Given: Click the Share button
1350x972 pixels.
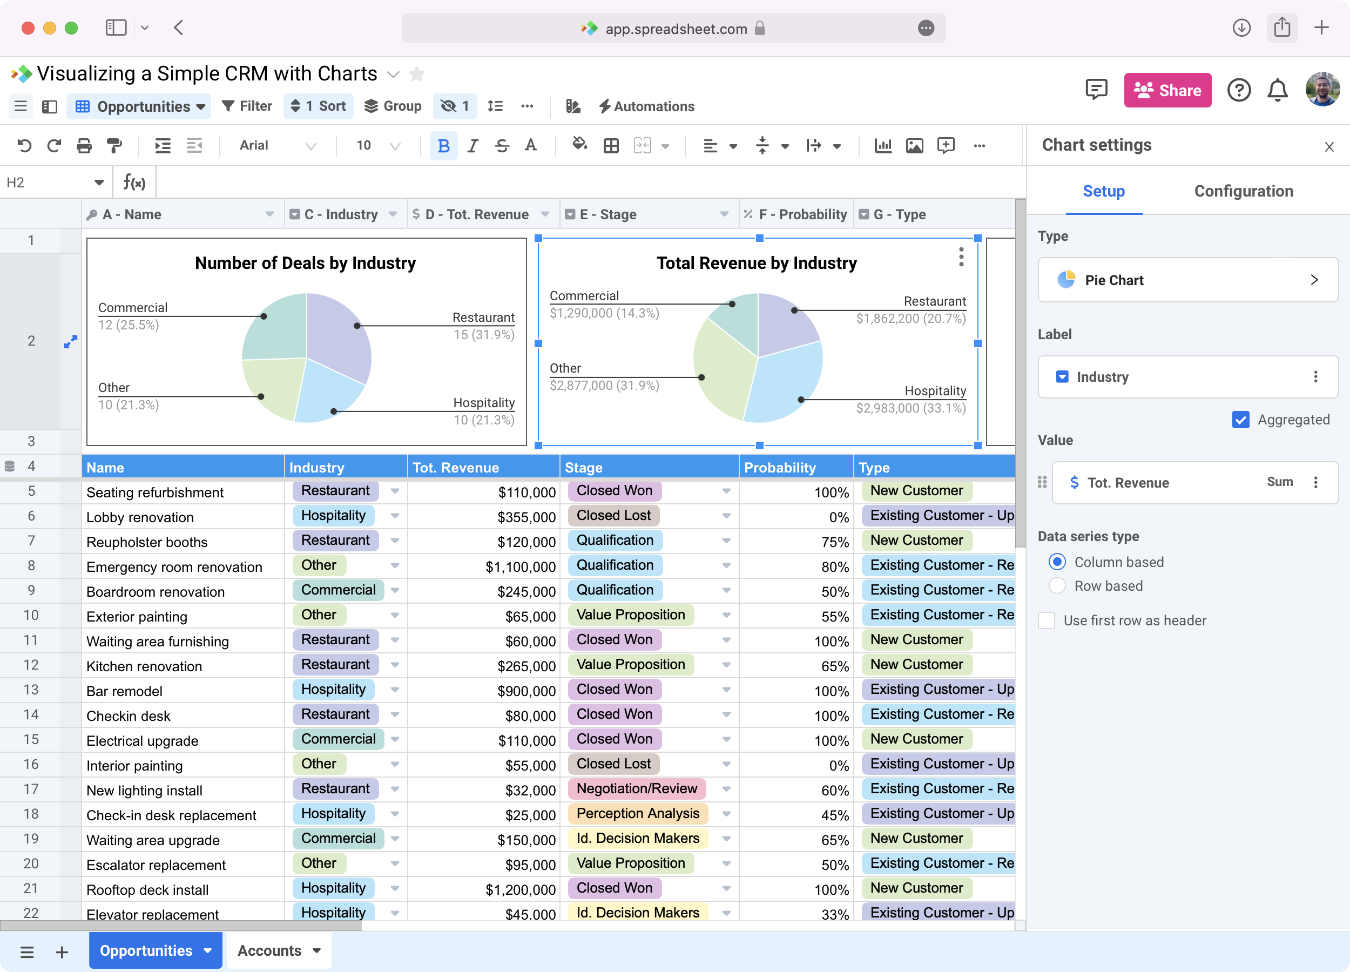Looking at the screenshot, I should pyautogui.click(x=1167, y=90).
